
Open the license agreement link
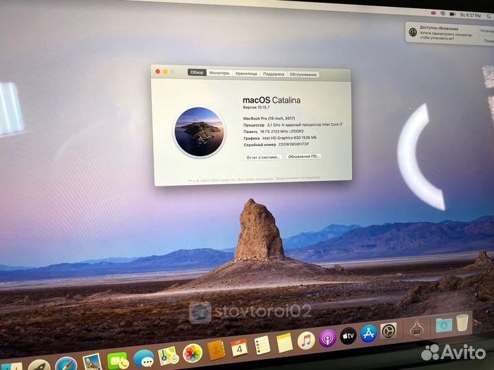(x=298, y=177)
